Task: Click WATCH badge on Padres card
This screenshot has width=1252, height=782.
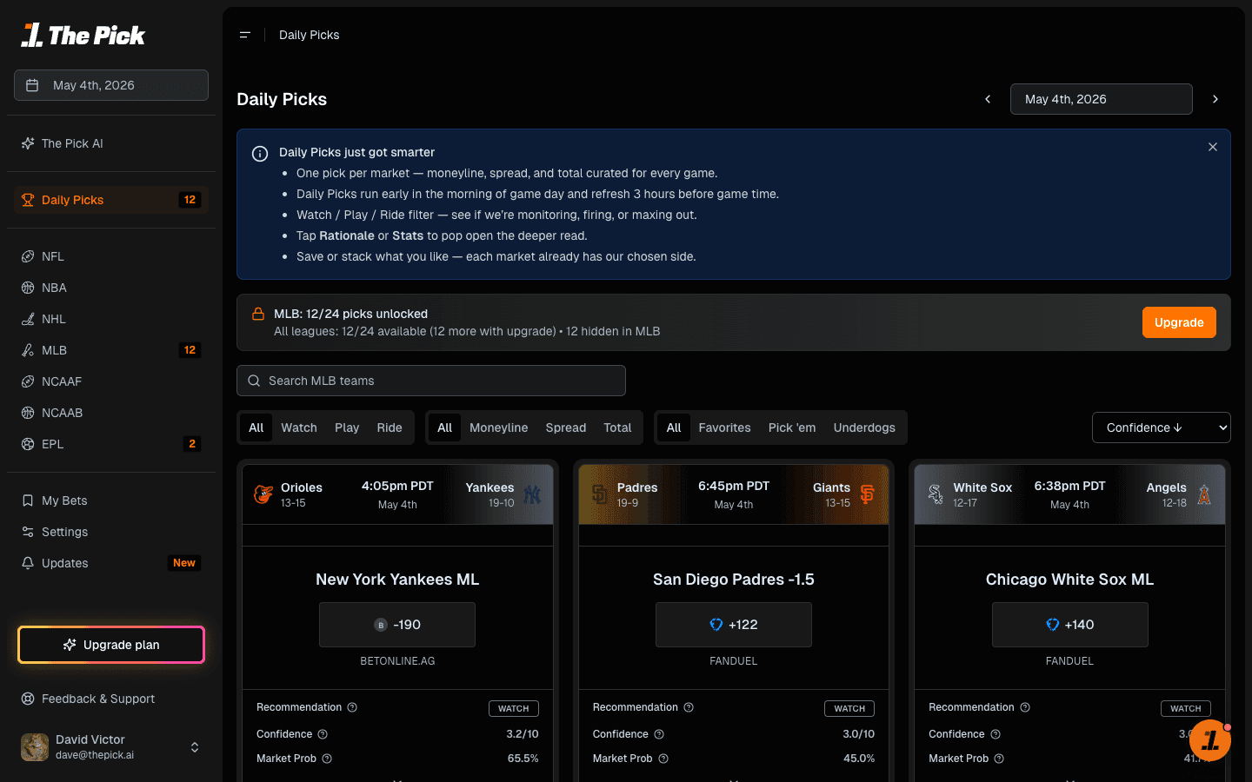Action: 849,708
